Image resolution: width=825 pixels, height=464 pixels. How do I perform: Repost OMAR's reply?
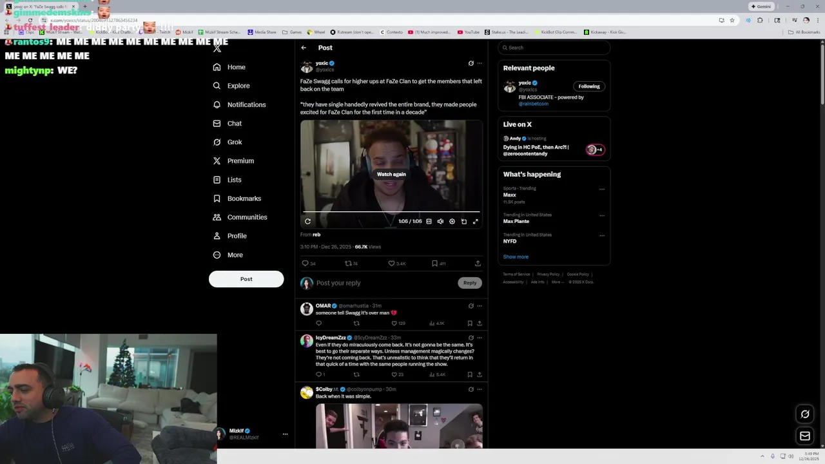tap(356, 323)
